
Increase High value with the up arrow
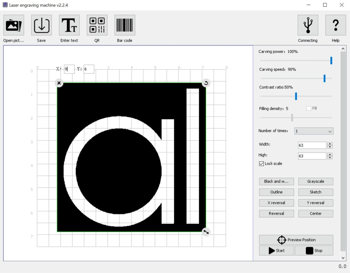[x=330, y=154]
